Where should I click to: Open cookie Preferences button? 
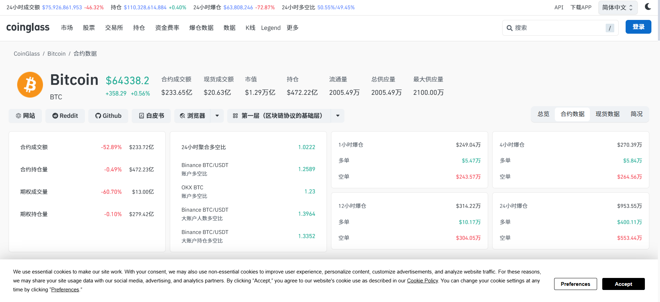coord(575,284)
